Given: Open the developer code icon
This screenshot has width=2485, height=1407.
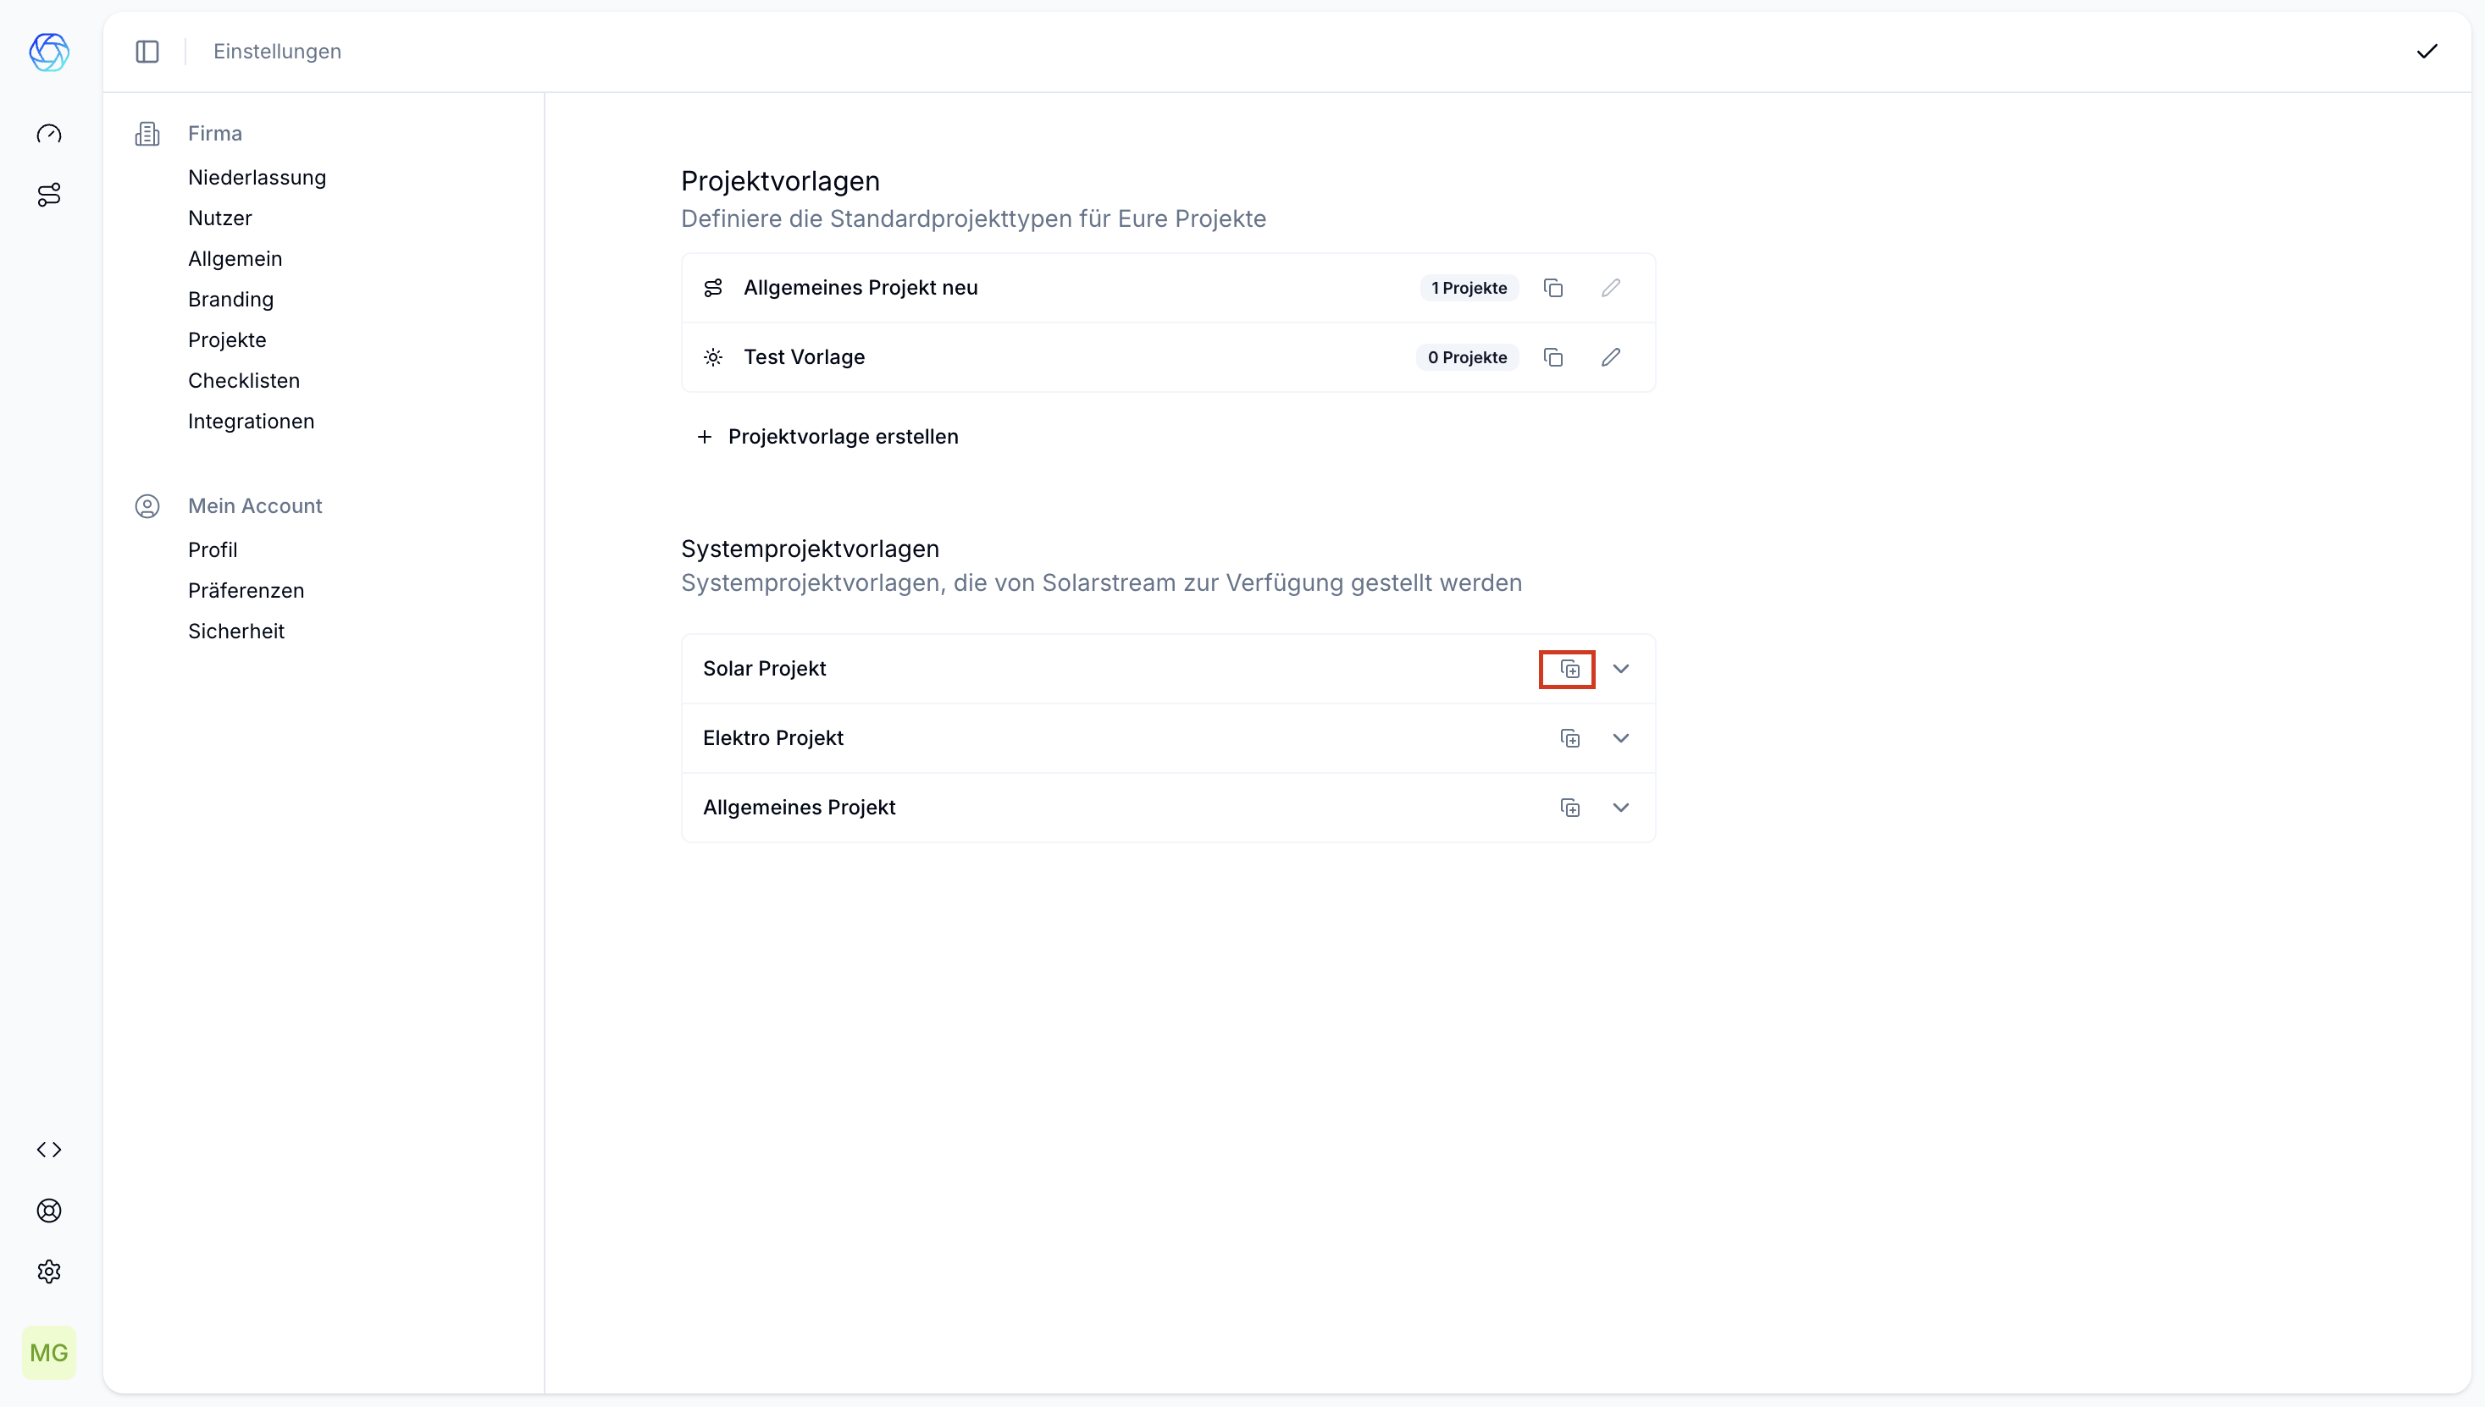Looking at the screenshot, I should click(48, 1149).
